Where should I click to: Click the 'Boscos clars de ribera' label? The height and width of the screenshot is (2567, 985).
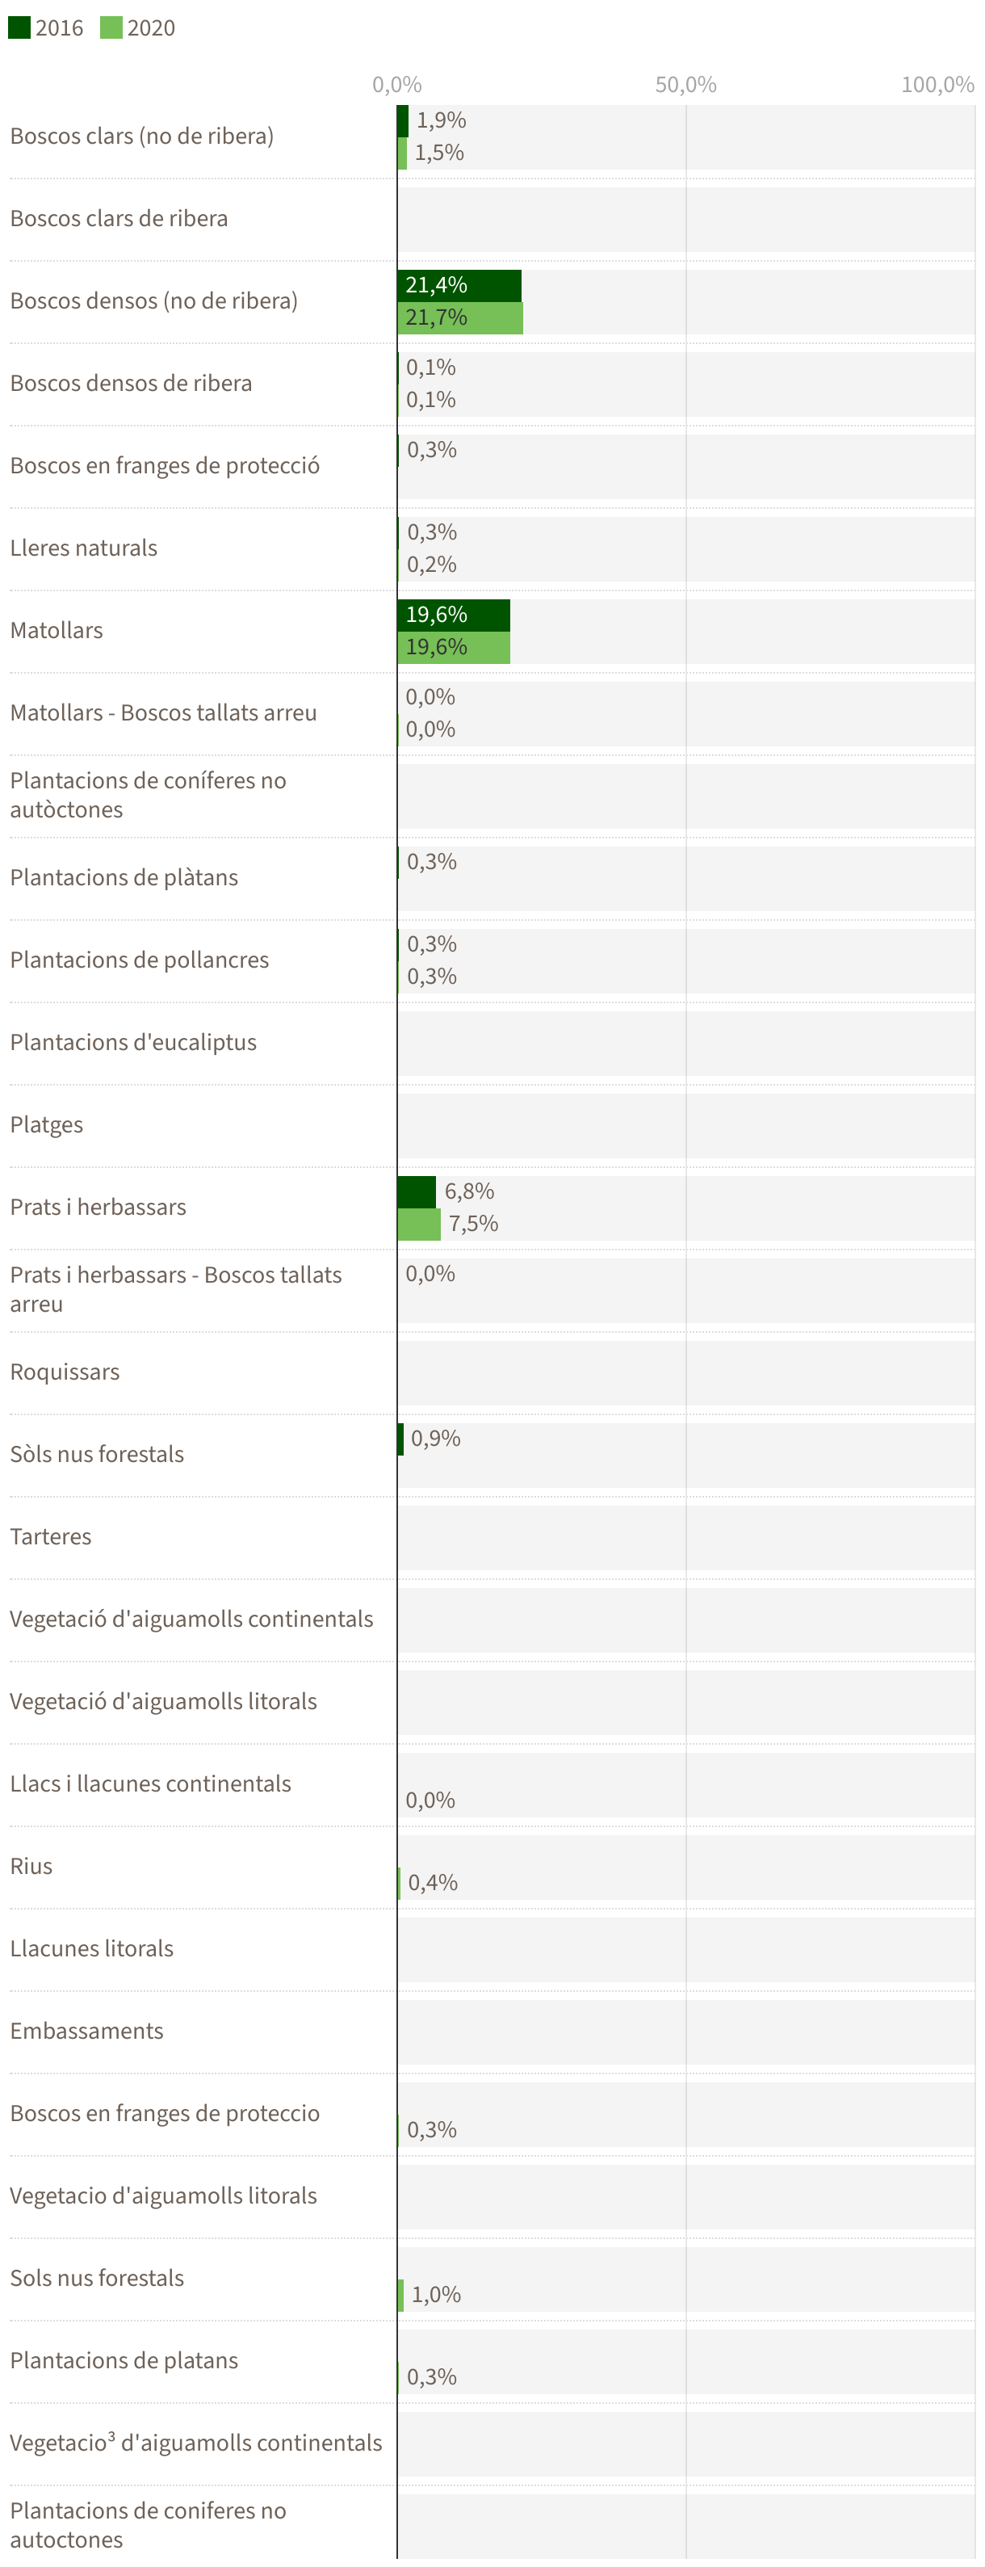[119, 218]
